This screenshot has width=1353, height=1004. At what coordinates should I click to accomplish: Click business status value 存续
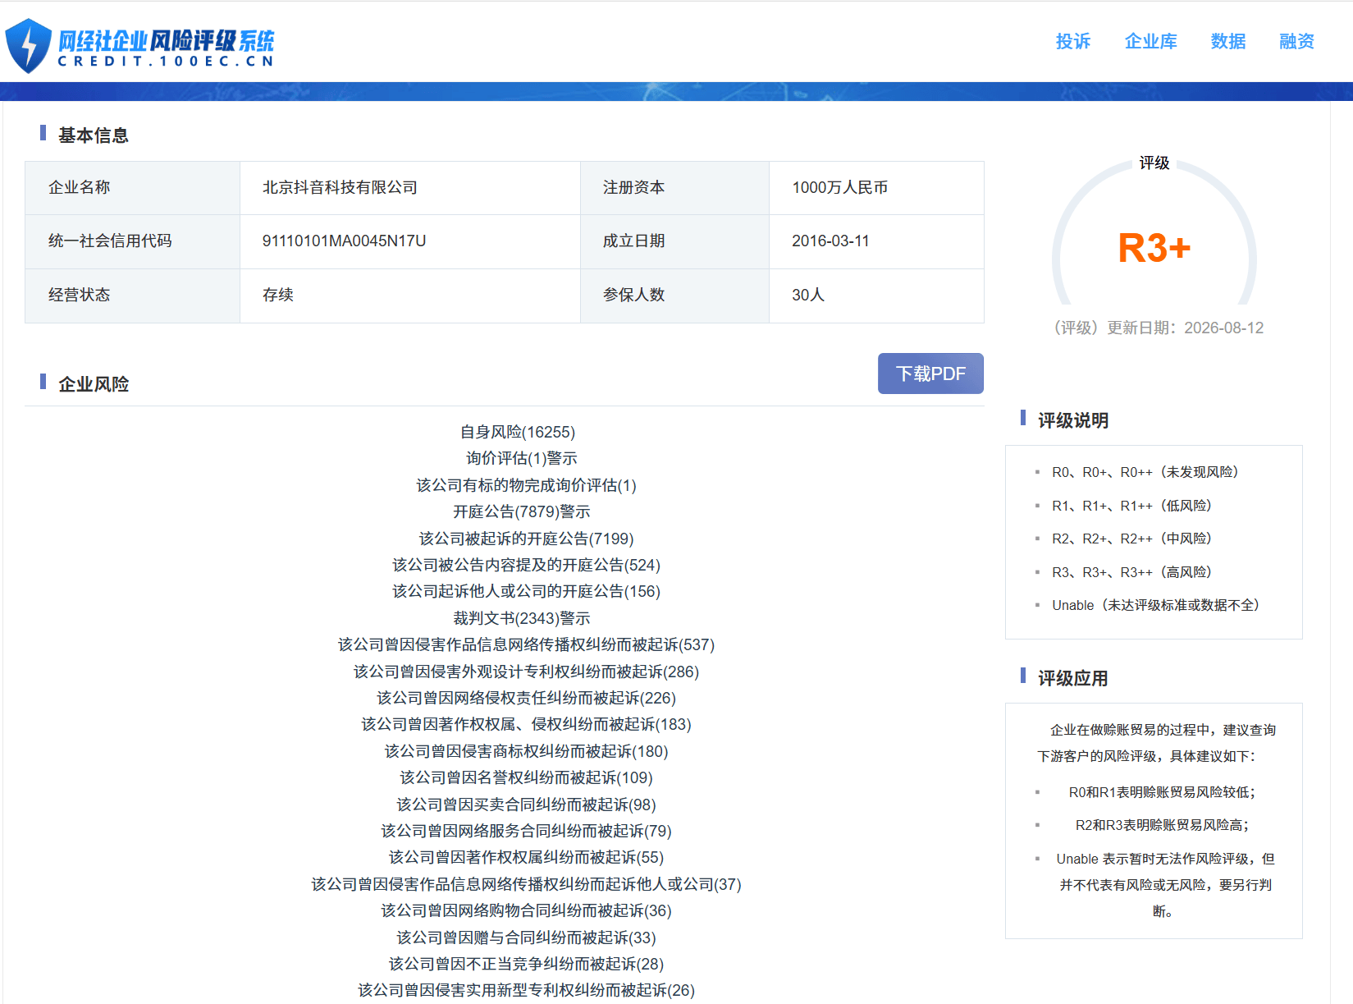(278, 295)
